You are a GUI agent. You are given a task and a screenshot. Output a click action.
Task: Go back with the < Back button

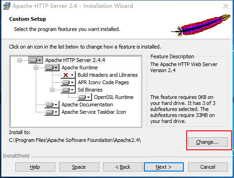pos(123,167)
